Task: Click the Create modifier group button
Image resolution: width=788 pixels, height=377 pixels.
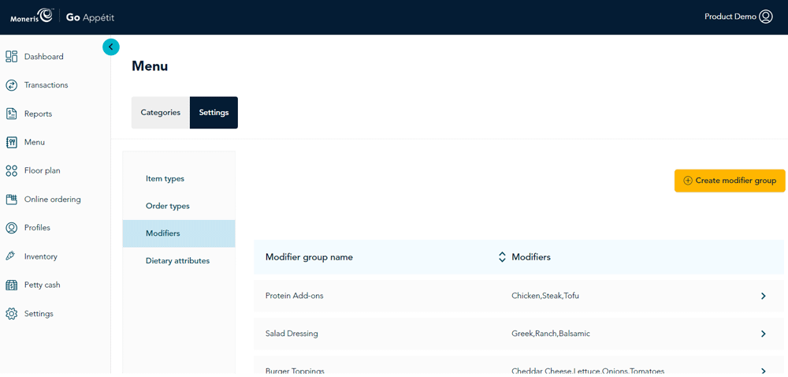Action: pos(730,181)
